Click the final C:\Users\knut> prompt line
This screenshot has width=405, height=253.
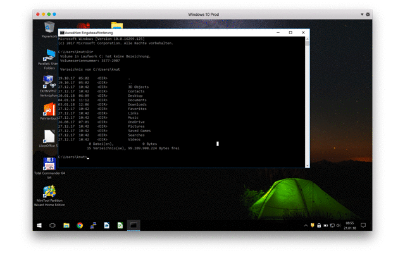73,157
